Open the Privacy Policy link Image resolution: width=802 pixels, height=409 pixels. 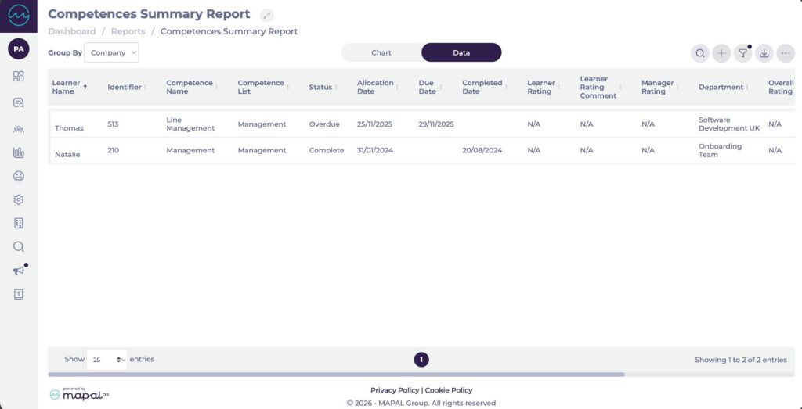coord(395,390)
